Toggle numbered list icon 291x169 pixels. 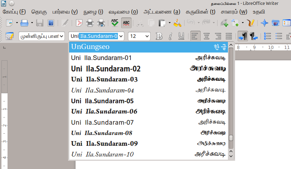pos(267,36)
